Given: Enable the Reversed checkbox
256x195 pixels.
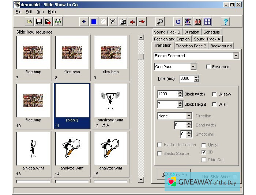Looking at the screenshot, I should pos(208,67).
